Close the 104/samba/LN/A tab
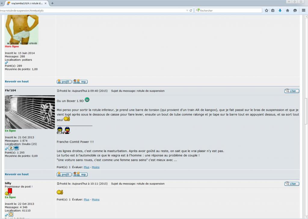Screen dimensions: 308x219 click(x=46, y=3)
